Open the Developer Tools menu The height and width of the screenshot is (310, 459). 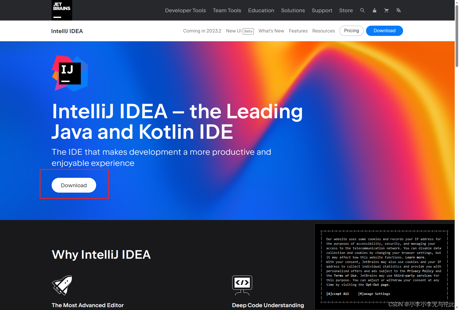click(185, 10)
